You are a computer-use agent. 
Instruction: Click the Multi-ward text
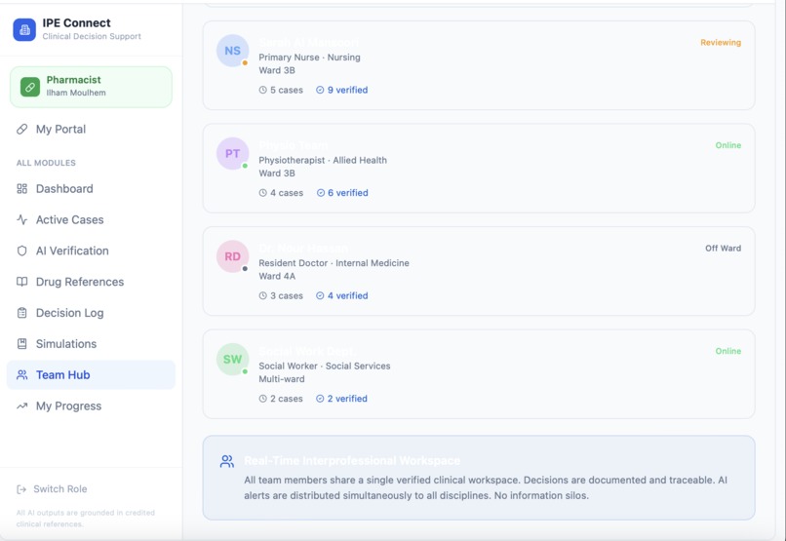282,379
